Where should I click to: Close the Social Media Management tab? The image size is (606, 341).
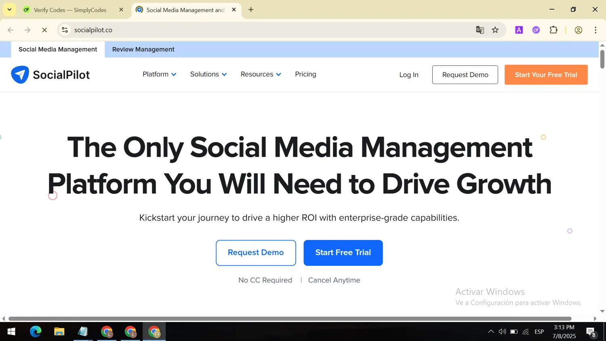pyautogui.click(x=234, y=10)
